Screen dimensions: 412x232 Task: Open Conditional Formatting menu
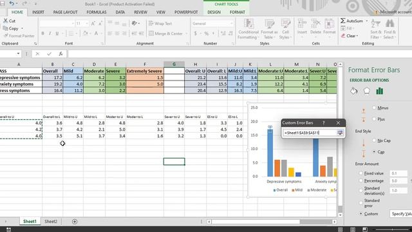[248, 29]
